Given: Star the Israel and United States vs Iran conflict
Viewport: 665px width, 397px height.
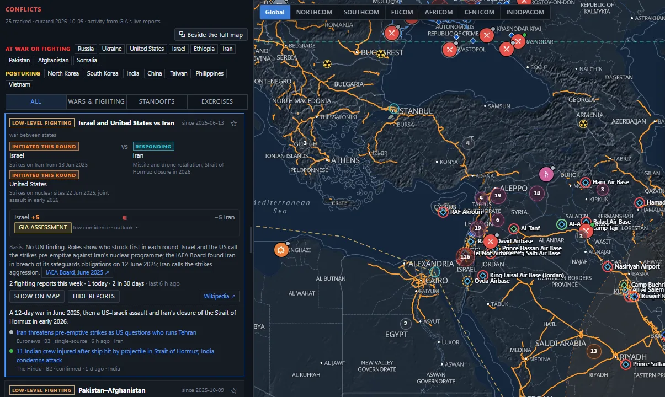Looking at the screenshot, I should click(233, 124).
